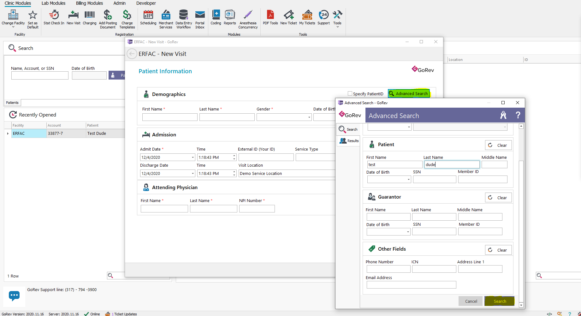The image size is (581, 316).
Task: Open Guarantor Date of Birth dropdown
Action: (408, 232)
